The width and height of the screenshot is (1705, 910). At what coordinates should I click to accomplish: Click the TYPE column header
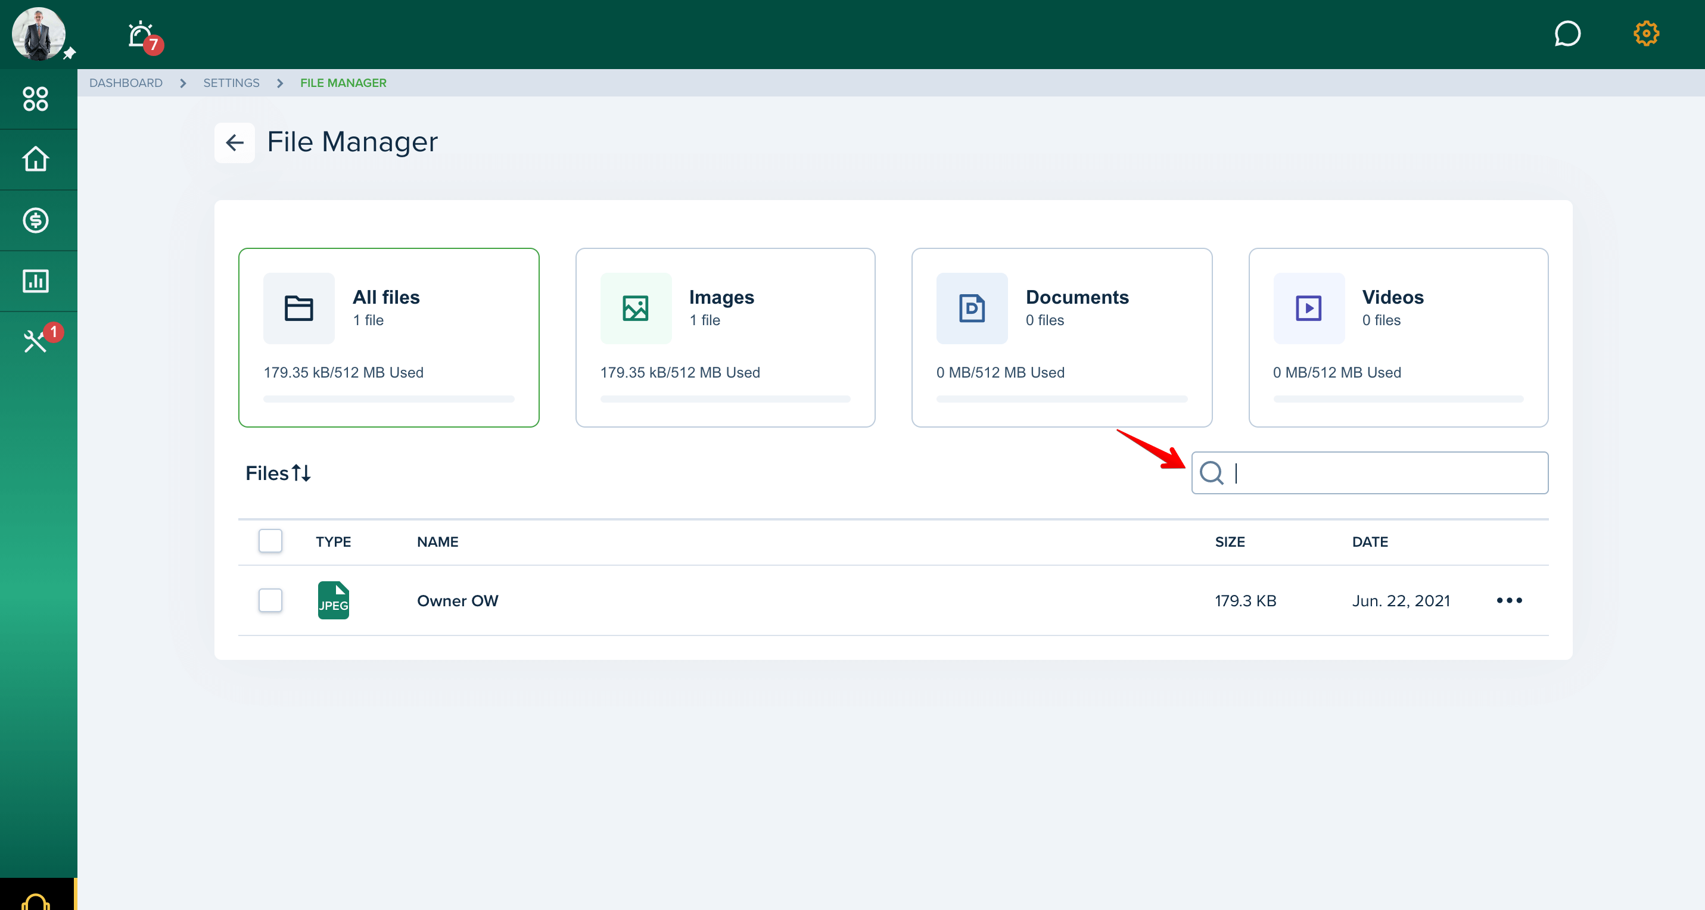tap(333, 541)
